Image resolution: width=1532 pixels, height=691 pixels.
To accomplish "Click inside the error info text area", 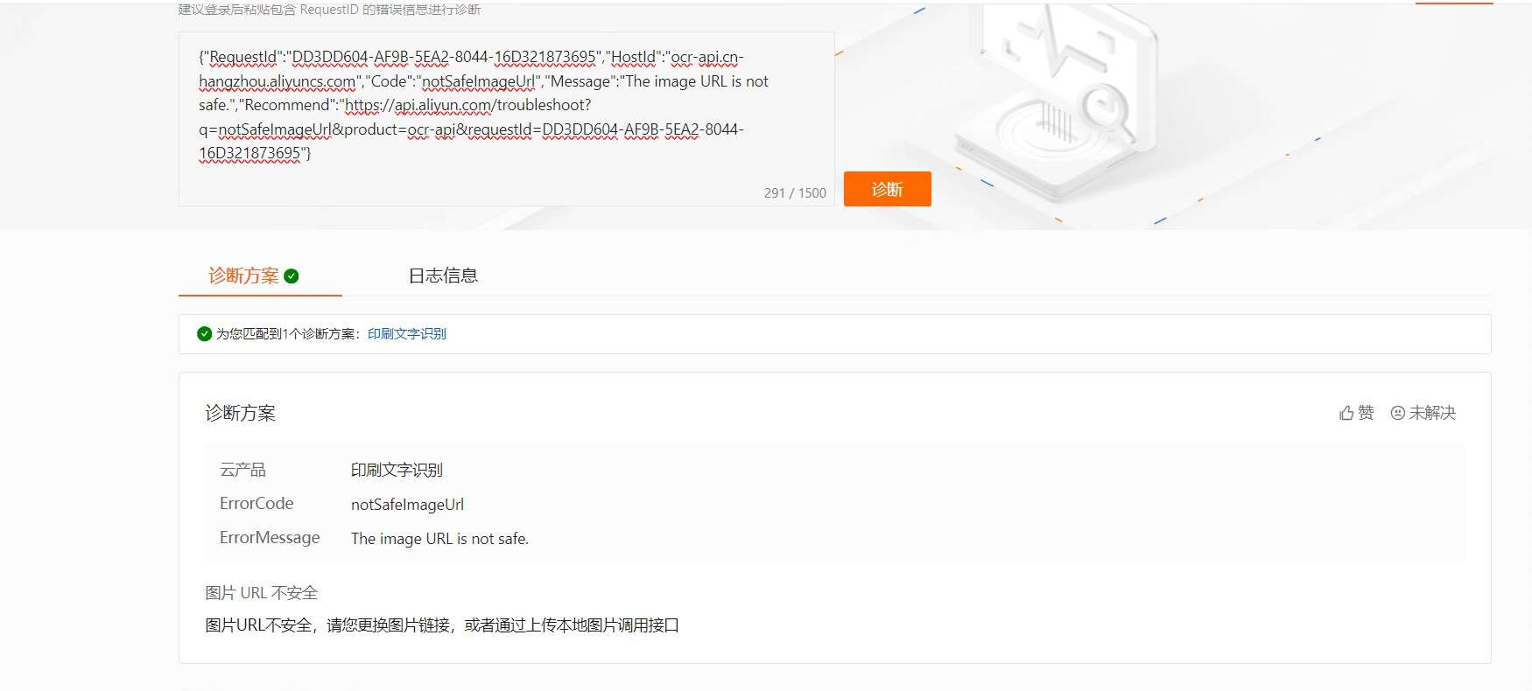I will pos(506,119).
